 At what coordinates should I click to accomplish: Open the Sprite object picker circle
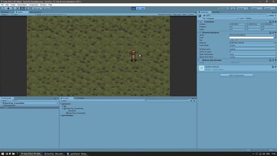coord(275,35)
